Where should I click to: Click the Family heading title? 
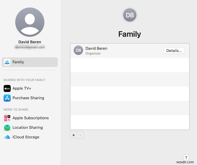[x=130, y=34]
